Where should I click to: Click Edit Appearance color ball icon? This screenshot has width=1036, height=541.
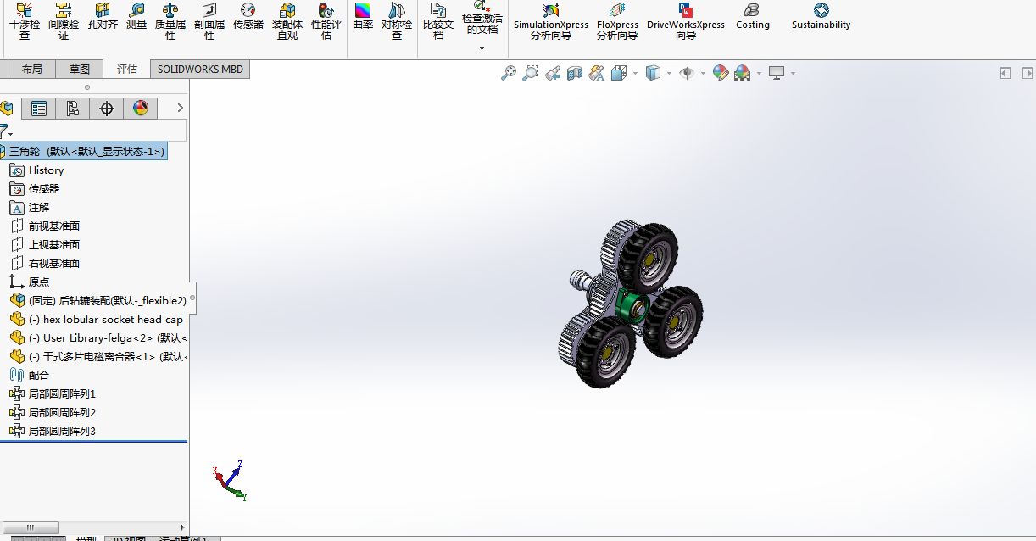pos(721,74)
